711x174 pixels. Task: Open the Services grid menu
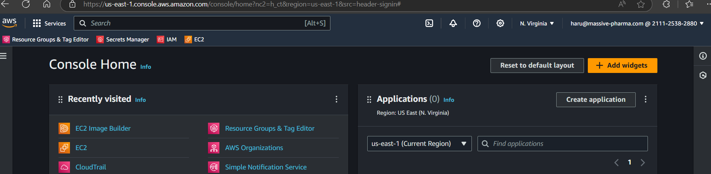click(49, 24)
